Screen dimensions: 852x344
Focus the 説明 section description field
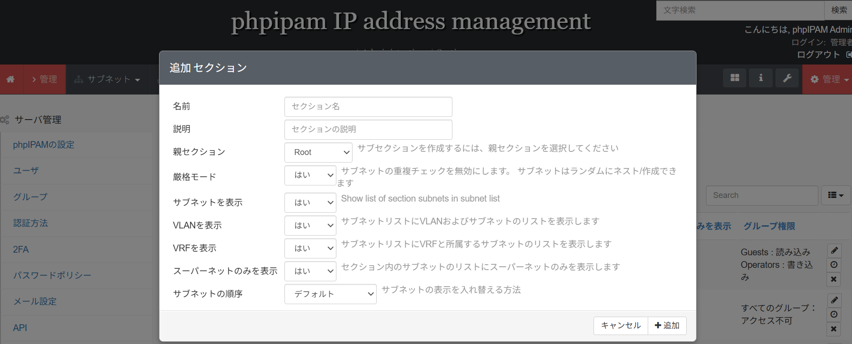tap(368, 129)
